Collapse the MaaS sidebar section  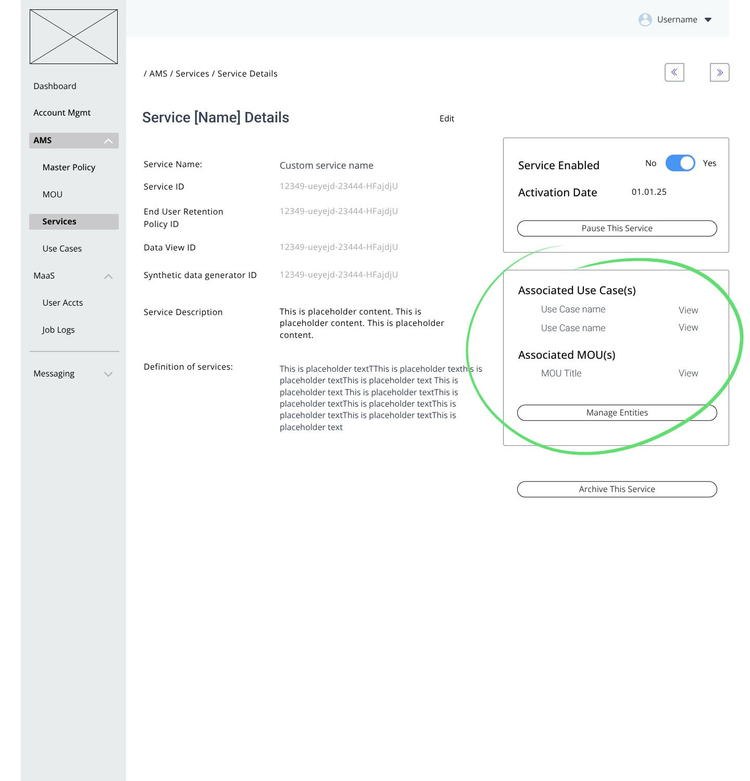(108, 276)
